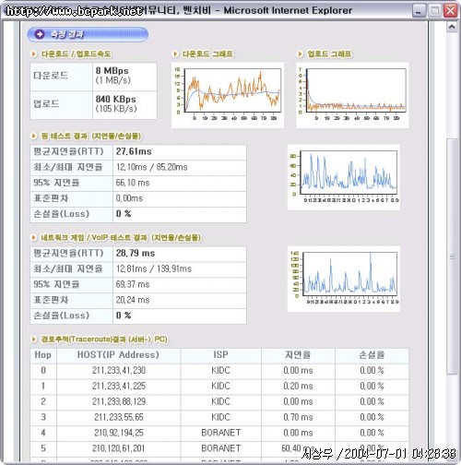The height and width of the screenshot is (465, 461).
Task: Click the 지연율 column header in traceroute table
Action: pos(298,355)
